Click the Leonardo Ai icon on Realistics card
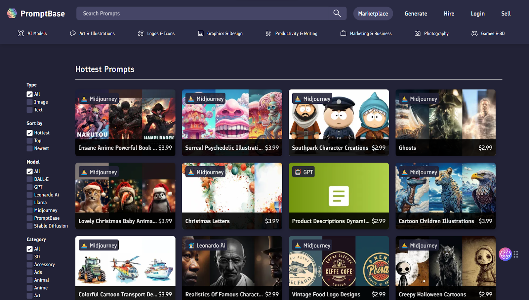 191,245
